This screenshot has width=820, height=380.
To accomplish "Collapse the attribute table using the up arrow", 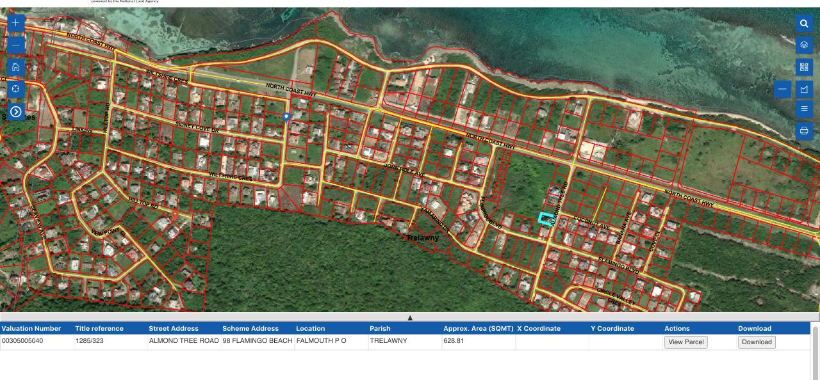I will (409, 317).
